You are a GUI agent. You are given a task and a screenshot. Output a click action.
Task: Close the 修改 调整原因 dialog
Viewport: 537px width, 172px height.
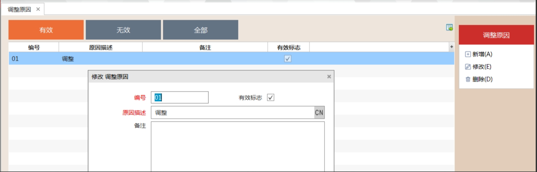(329, 76)
